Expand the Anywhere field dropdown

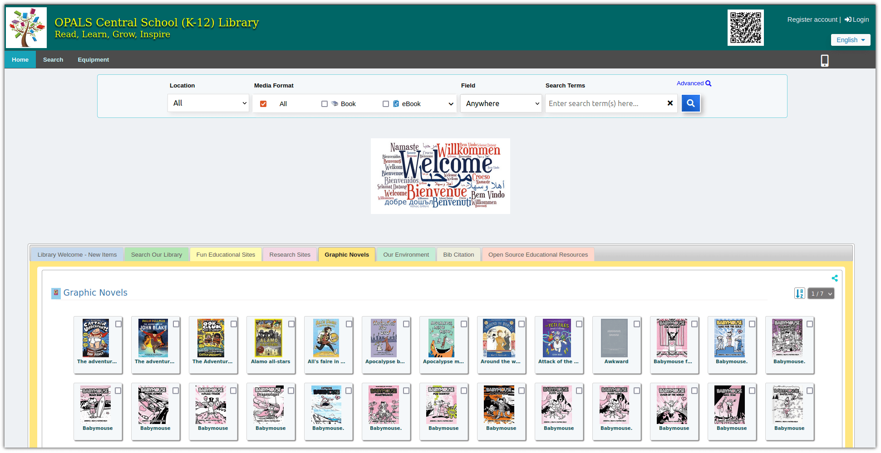tap(501, 103)
